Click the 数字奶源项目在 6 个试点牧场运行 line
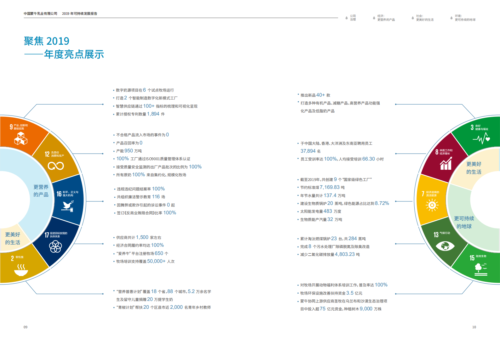500x339 pixels. [x=145, y=90]
